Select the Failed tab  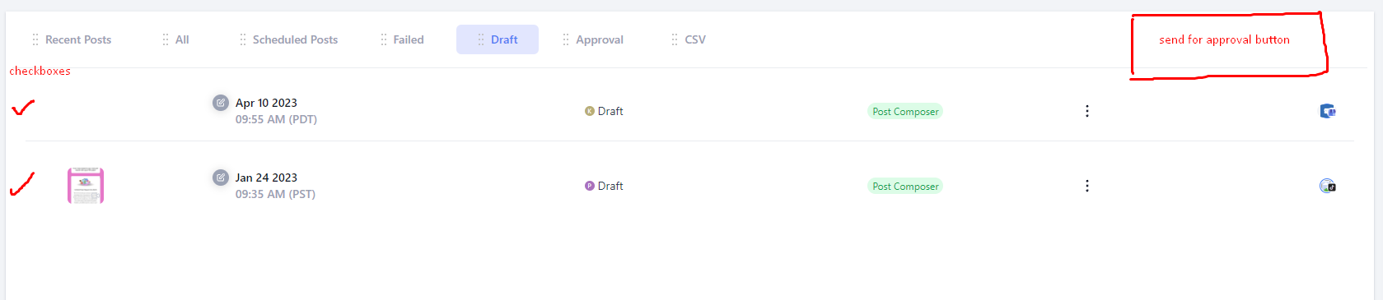click(409, 39)
